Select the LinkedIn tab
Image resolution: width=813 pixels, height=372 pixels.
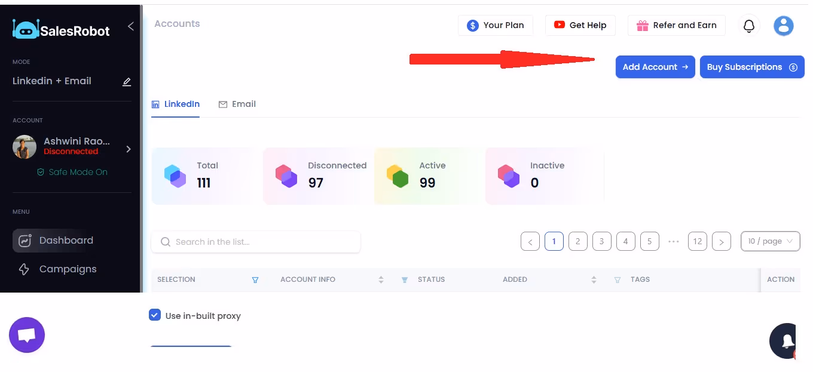click(175, 104)
